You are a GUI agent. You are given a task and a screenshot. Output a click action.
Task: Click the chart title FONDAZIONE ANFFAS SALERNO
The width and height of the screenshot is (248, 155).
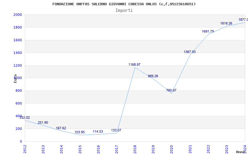(124, 4)
